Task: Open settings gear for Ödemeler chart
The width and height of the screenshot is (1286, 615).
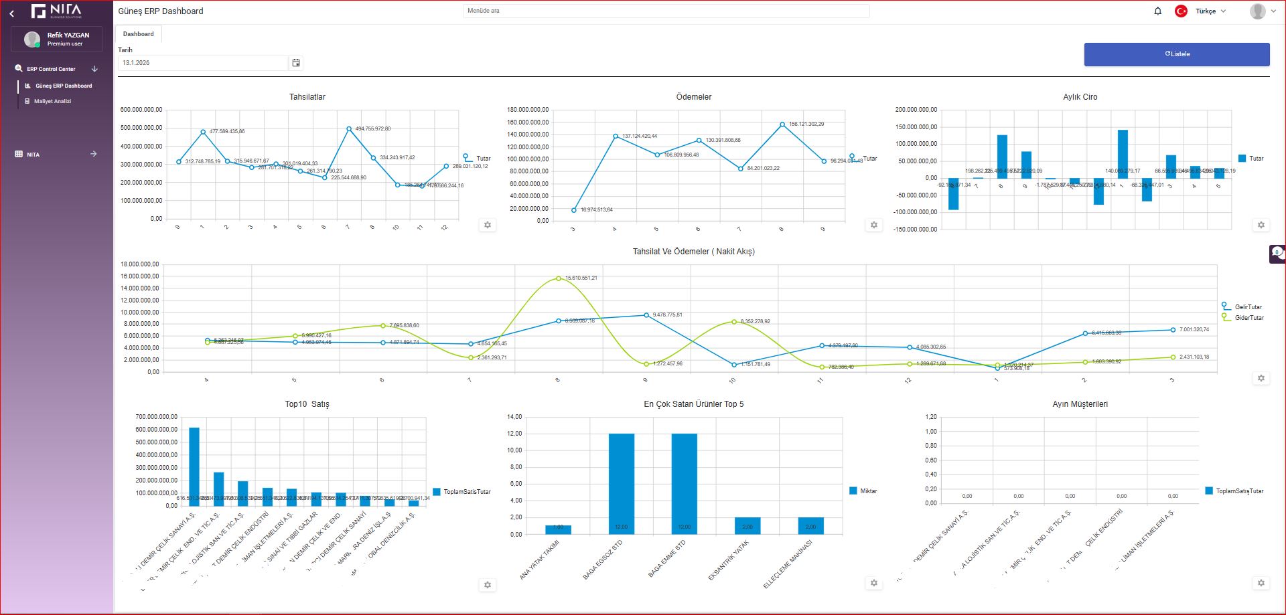Action: [873, 225]
